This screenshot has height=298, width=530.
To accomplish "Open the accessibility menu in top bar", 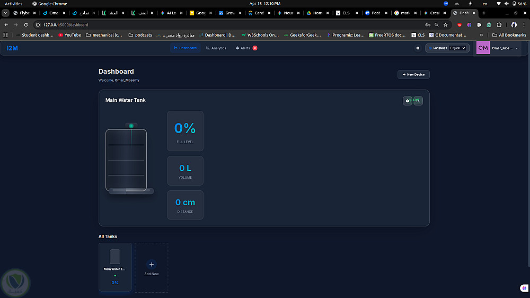I will 470,4.
